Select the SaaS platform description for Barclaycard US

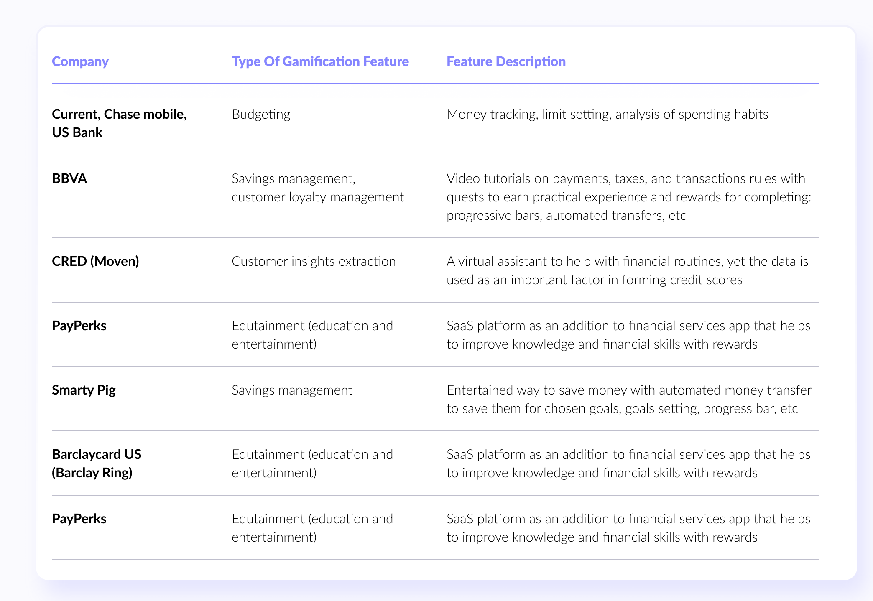pyautogui.click(x=628, y=463)
